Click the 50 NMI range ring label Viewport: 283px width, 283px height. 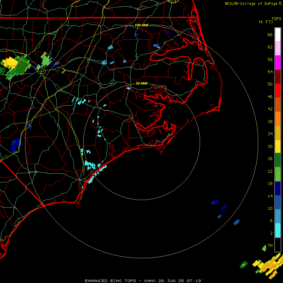tap(141, 83)
